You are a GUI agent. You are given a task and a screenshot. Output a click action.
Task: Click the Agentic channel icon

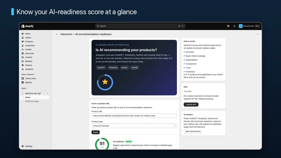point(22,83)
